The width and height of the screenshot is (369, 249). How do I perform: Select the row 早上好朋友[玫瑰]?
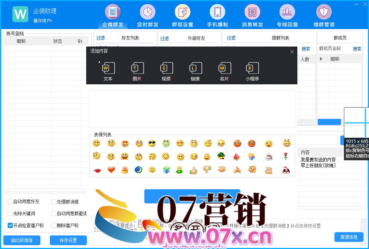(318, 165)
